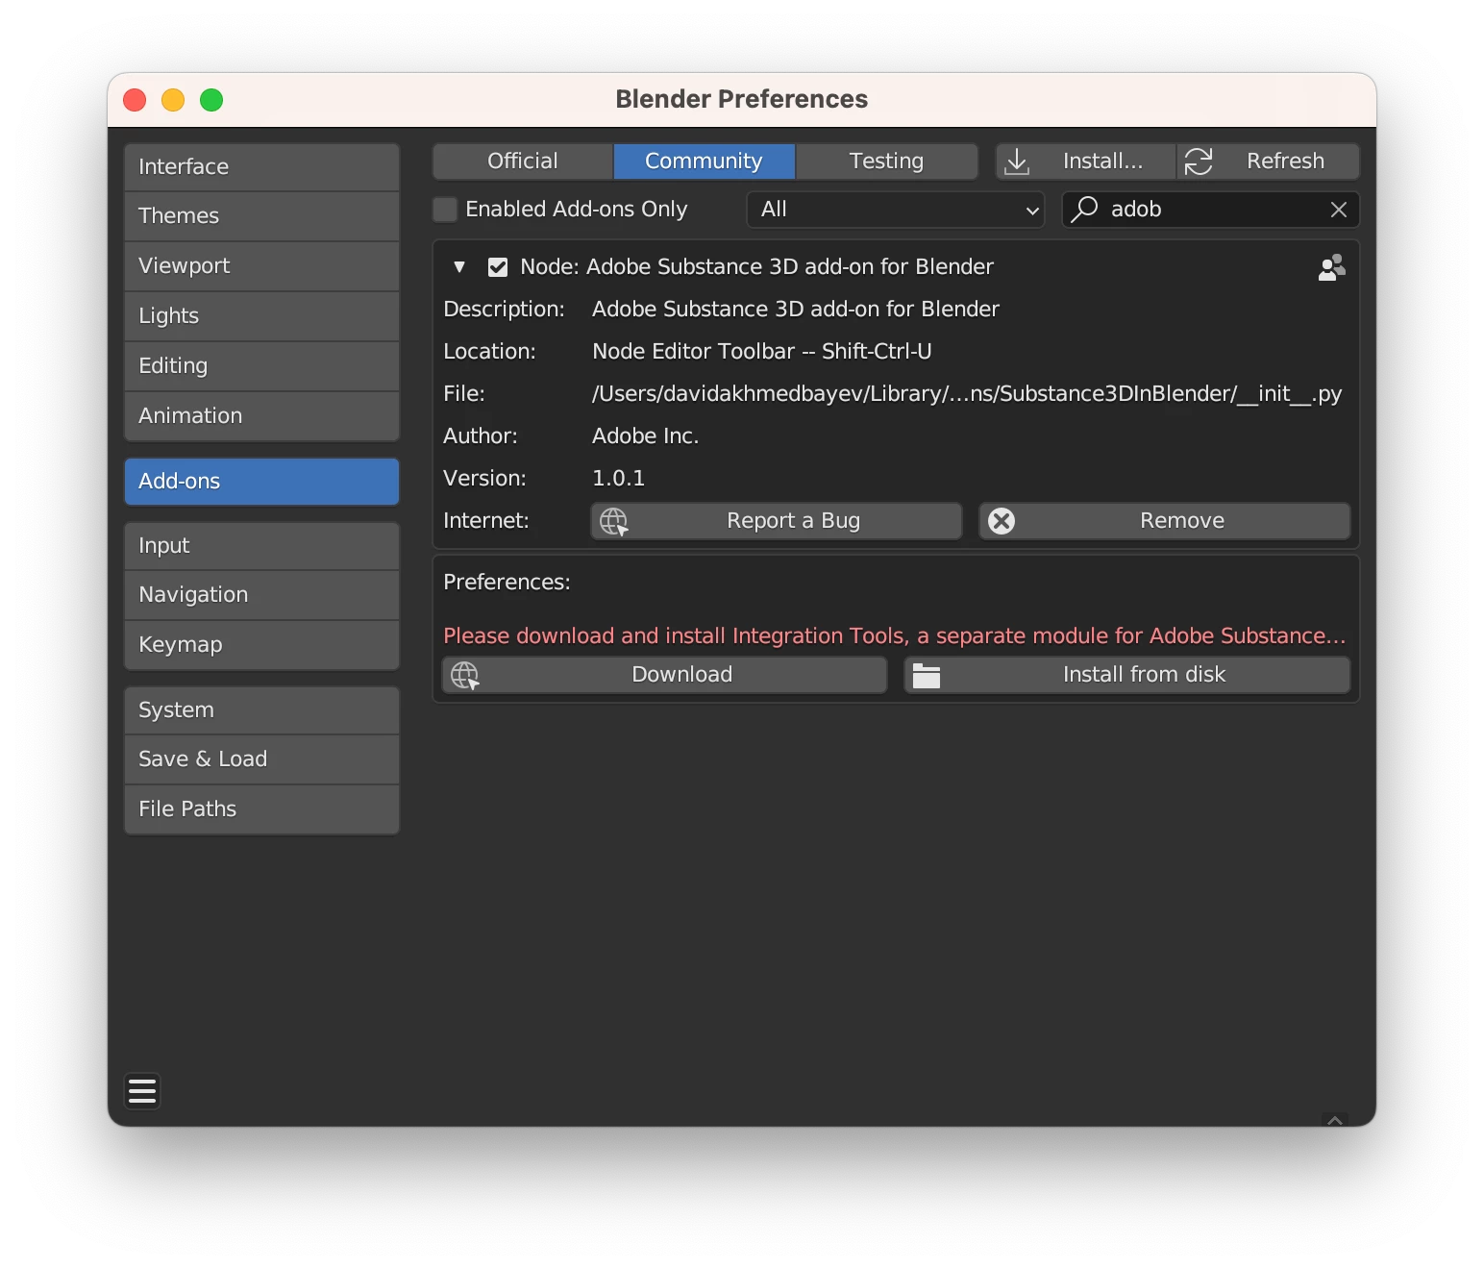
Task: Open the Editing preferences section
Action: point(261,366)
